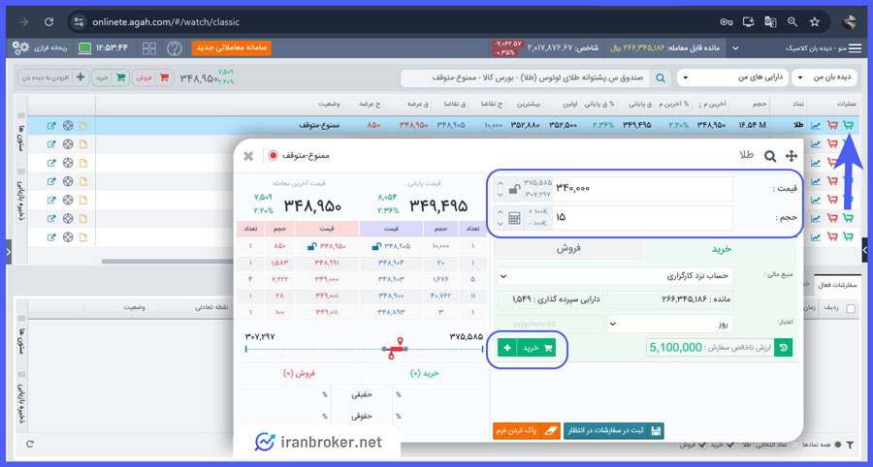The image size is (873, 467).
Task: Click افزودن به دیده بان button
Action: point(52,78)
